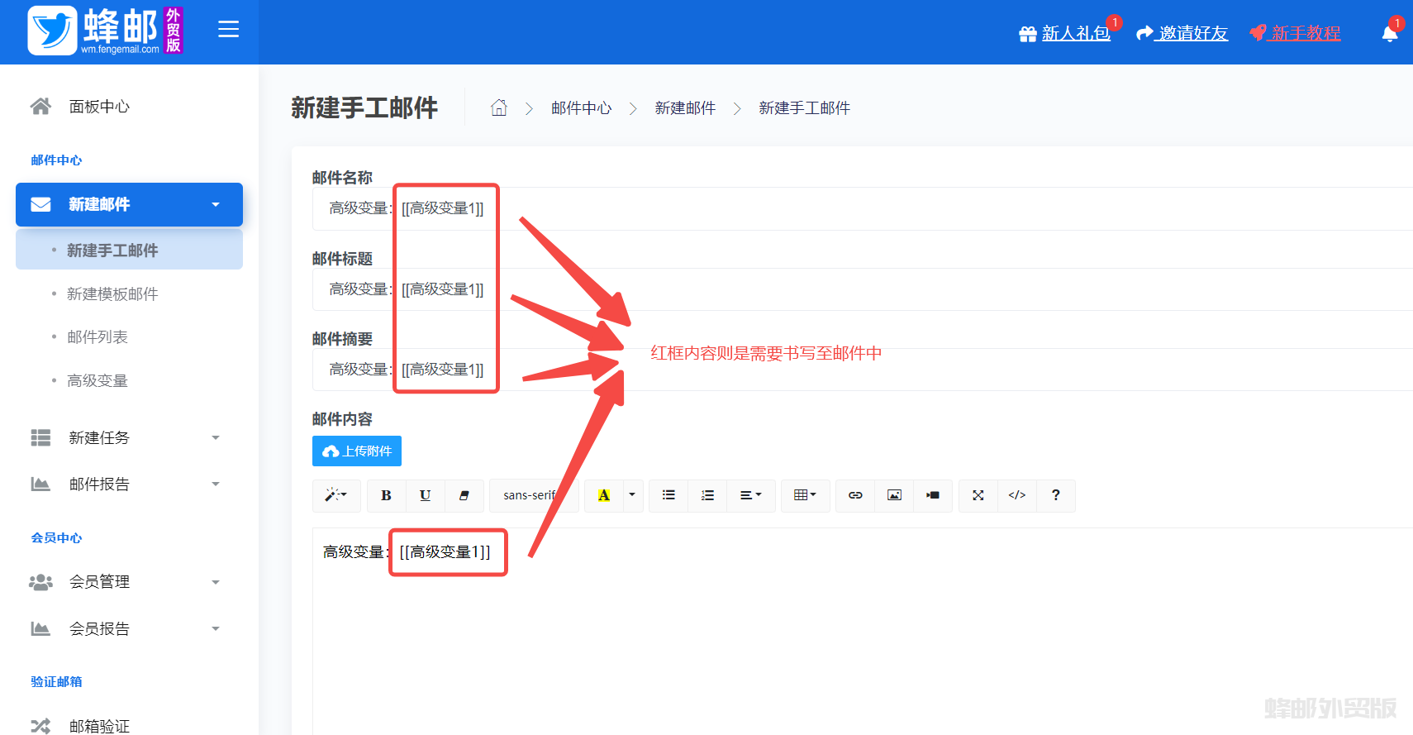Switch to code view with the </> icon
The image size is (1413, 735).
click(x=1016, y=495)
